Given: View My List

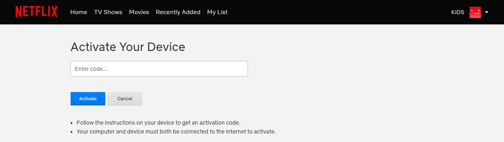Looking at the screenshot, I should [x=217, y=12].
